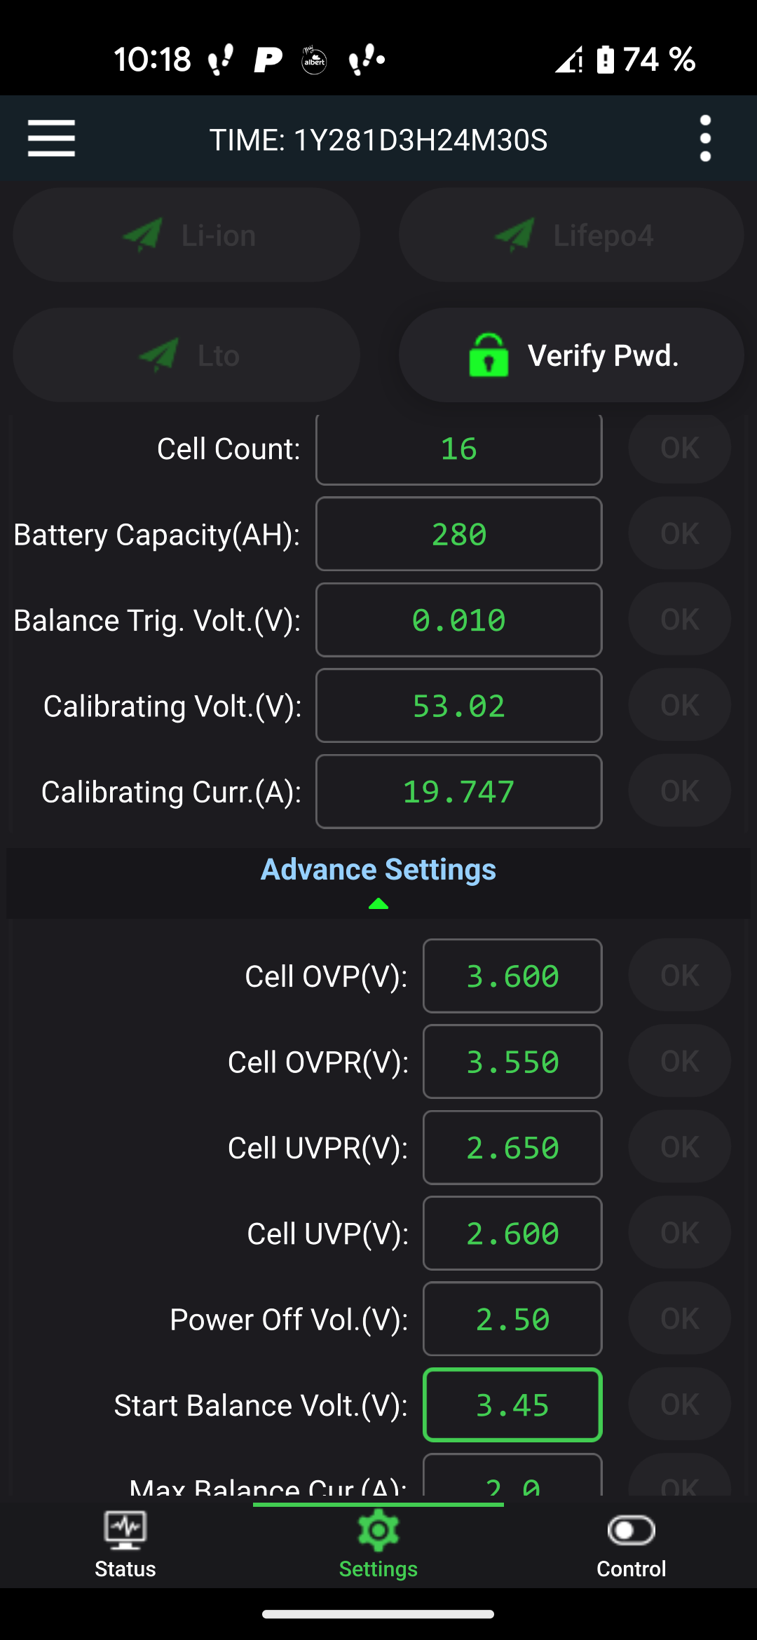Open the three-dot overflow menu

705,138
